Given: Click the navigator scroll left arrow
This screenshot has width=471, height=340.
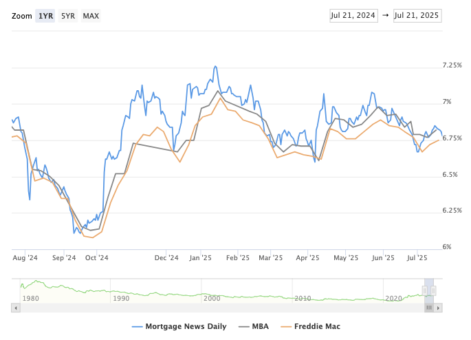Looking at the screenshot, I should pos(16,308).
